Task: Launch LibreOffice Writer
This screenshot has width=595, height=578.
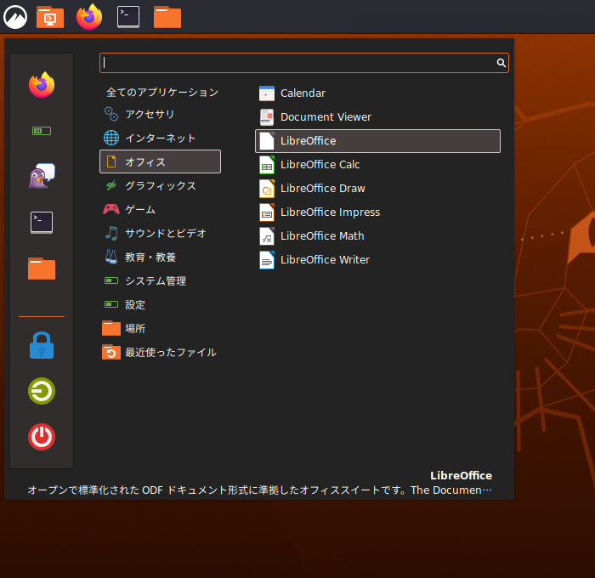Action: [378, 260]
